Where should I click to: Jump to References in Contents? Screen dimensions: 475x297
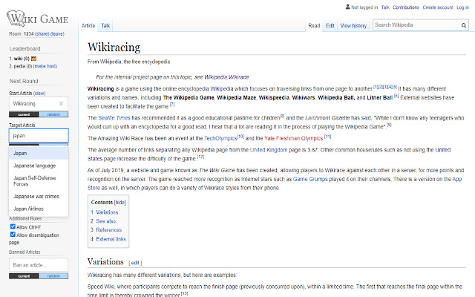pyautogui.click(x=109, y=230)
